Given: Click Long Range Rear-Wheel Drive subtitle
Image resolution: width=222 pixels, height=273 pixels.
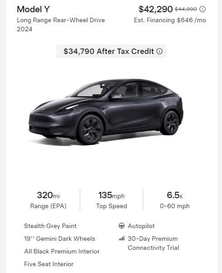Looking at the screenshot, I should pos(61,20).
